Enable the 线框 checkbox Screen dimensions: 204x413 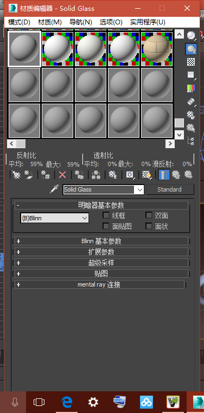point(106,215)
